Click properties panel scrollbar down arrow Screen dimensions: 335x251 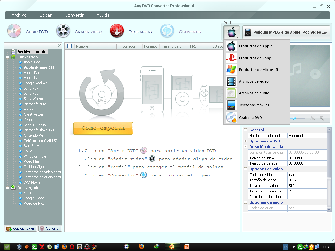coord(329,210)
